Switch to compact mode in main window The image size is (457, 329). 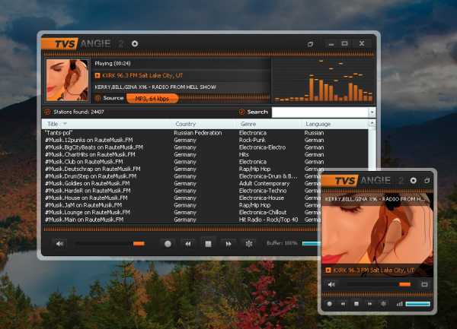311,44
